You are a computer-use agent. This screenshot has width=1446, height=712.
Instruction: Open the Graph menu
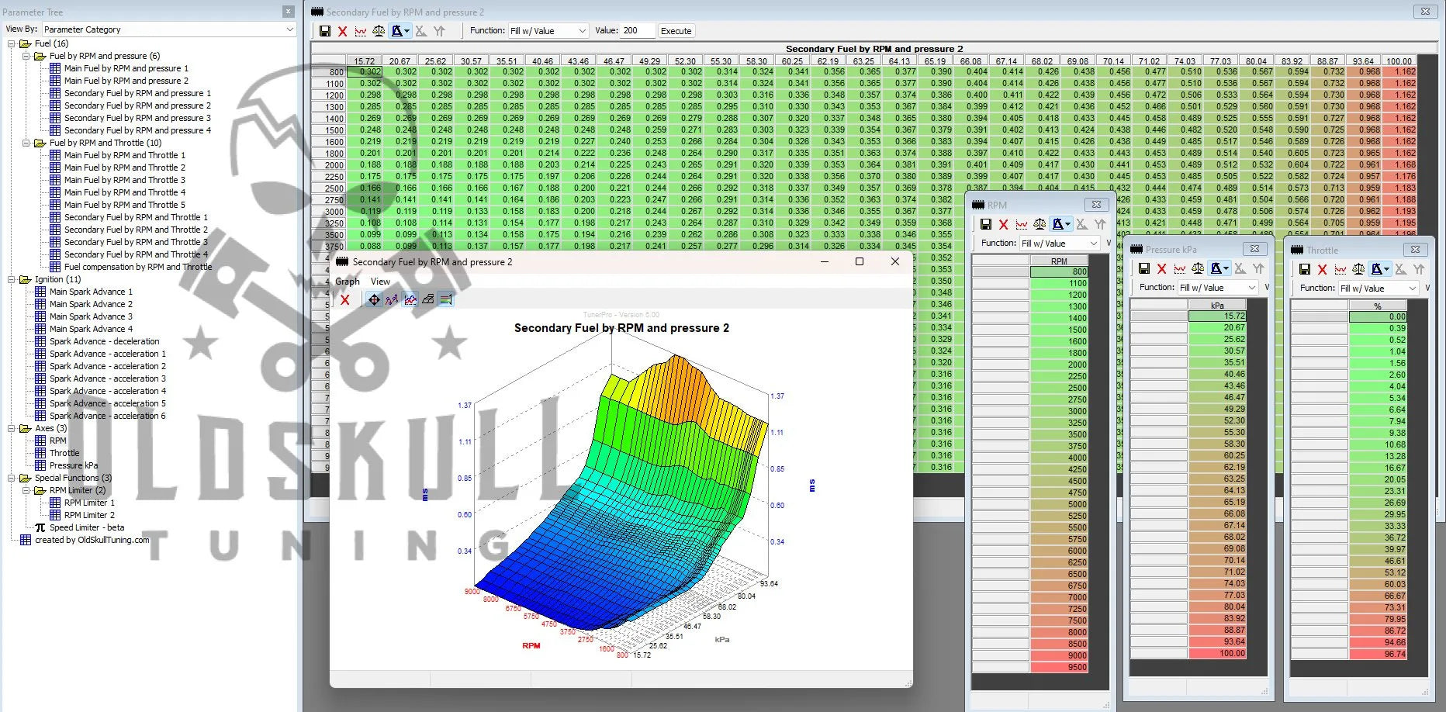click(347, 282)
